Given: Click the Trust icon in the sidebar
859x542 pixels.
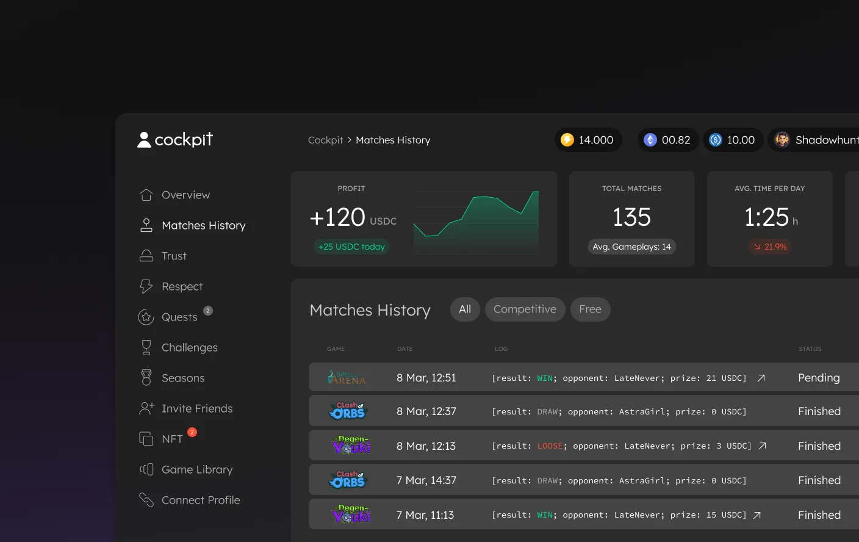Looking at the screenshot, I should [x=146, y=256].
